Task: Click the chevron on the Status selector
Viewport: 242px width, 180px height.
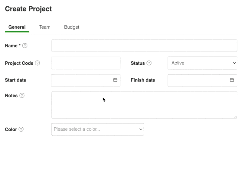Action: [234, 63]
